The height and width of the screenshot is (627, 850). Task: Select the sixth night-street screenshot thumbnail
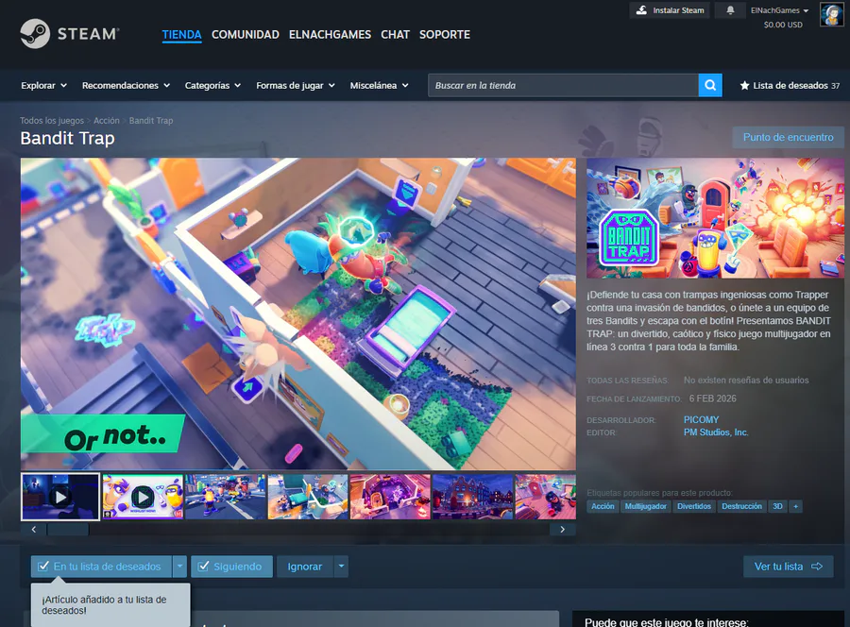(x=473, y=497)
